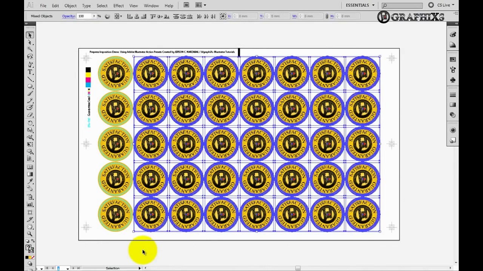Open the Swatches panel icon
483x271 pixels.
pyautogui.click(x=453, y=59)
